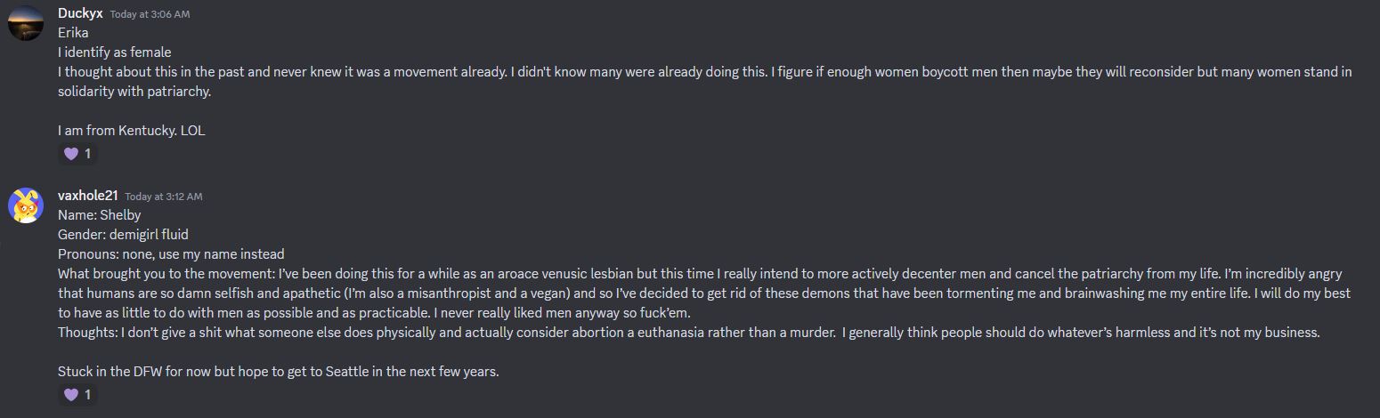This screenshot has width=1380, height=418.
Task: Click the "Erika" message line
Action: pos(73,33)
